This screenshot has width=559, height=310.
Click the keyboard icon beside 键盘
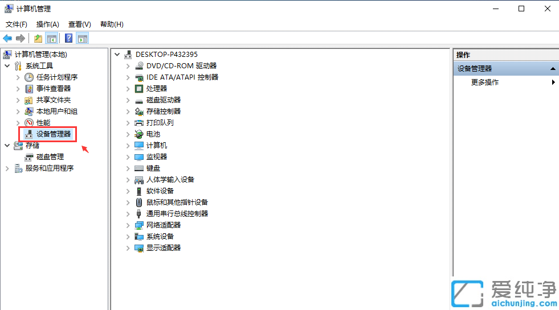tap(139, 168)
